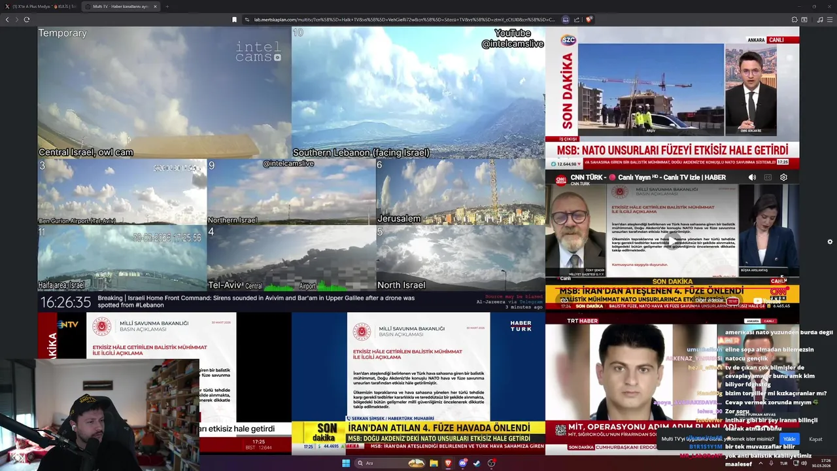Share the page link from address bar
Viewport: 837px width, 471px height.
click(x=577, y=20)
